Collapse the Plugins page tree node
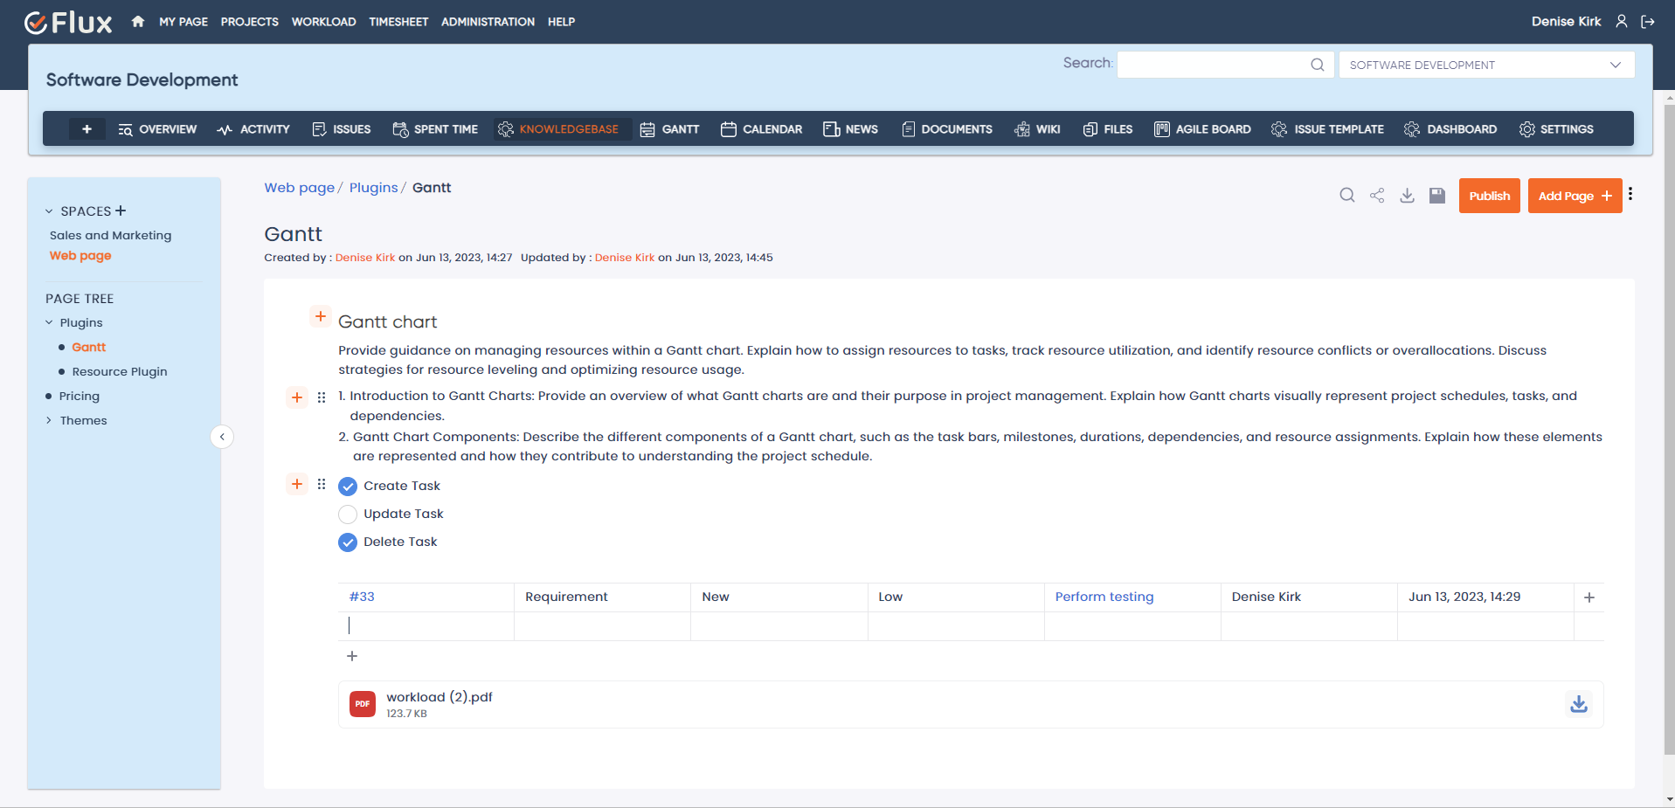The height and width of the screenshot is (808, 1675). pyautogui.click(x=50, y=322)
